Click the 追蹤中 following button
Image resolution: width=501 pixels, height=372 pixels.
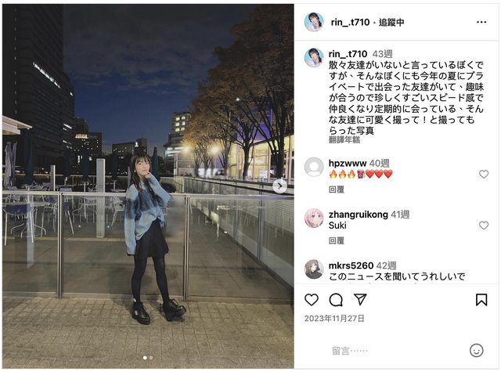click(x=391, y=22)
